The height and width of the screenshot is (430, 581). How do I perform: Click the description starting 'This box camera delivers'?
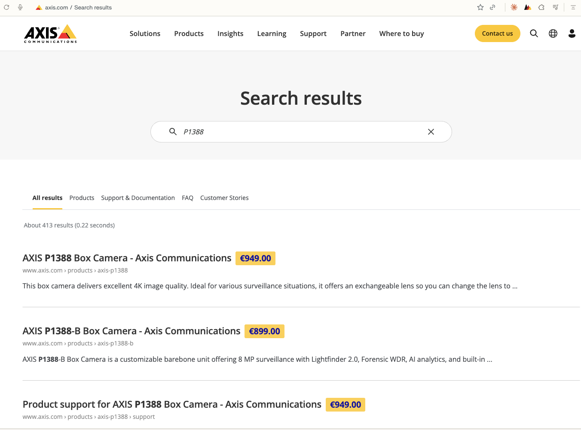270,286
